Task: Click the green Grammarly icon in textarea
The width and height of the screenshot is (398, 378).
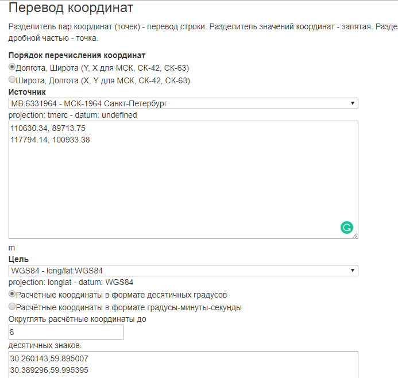Action: [346, 227]
